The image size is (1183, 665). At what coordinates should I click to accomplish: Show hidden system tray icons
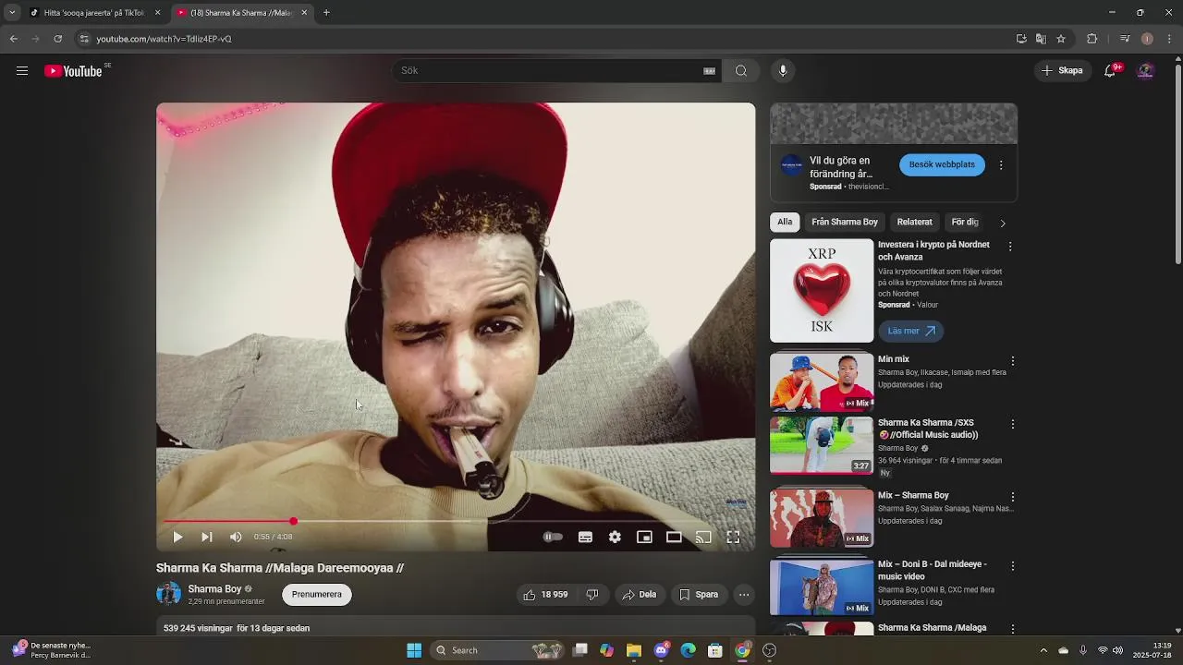1043,650
